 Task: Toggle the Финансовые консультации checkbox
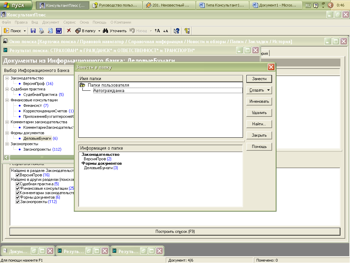pos(18,189)
